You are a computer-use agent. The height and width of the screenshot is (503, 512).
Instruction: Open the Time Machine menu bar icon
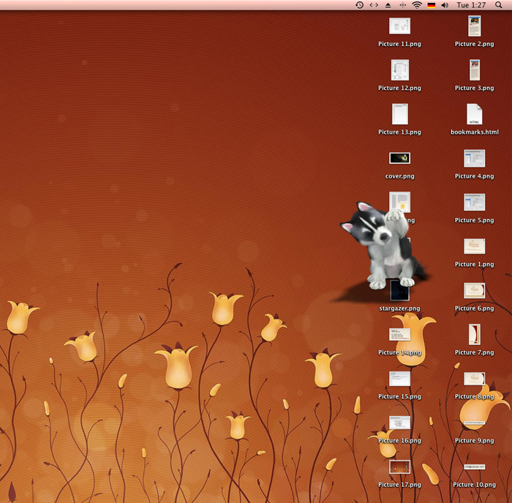(359, 5)
